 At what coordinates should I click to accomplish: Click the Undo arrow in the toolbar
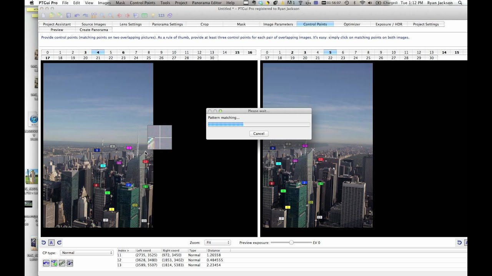coord(77,15)
